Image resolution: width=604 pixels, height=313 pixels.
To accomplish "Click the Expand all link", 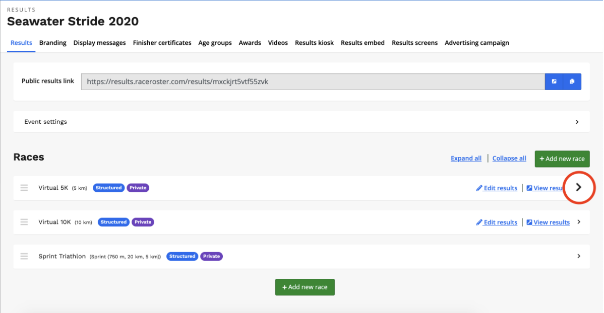I will (466, 159).
